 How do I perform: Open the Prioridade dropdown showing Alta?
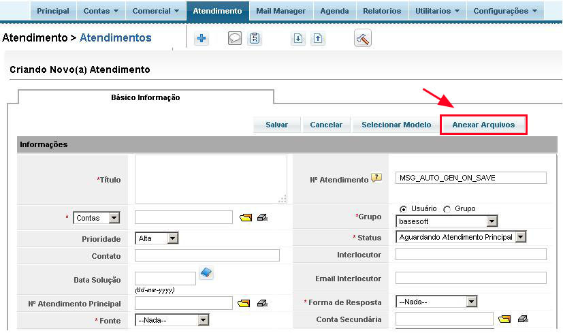click(157, 238)
